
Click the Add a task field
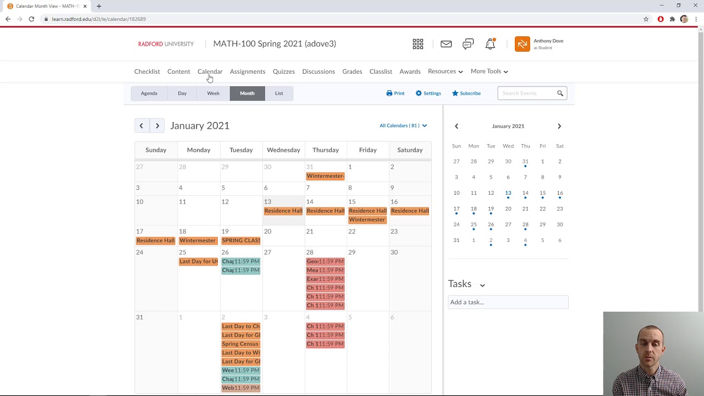[508, 302]
